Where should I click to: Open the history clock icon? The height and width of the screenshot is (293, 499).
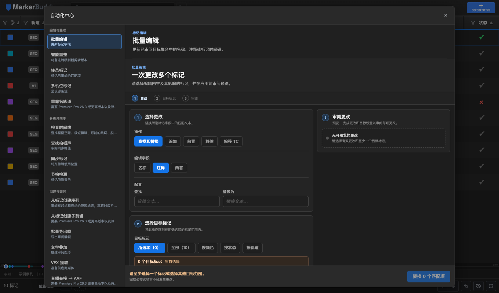click(478, 286)
